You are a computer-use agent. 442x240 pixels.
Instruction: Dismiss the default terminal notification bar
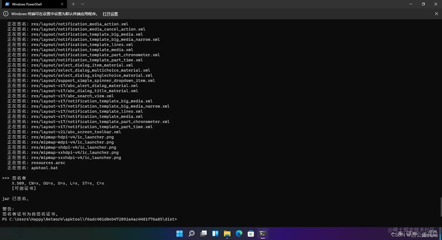tap(436, 14)
